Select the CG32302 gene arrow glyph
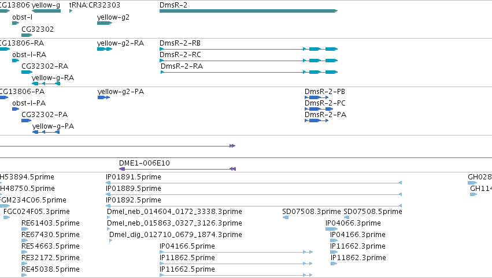Image resolution: width=492 pixels, height=278 pixels. [27, 35]
